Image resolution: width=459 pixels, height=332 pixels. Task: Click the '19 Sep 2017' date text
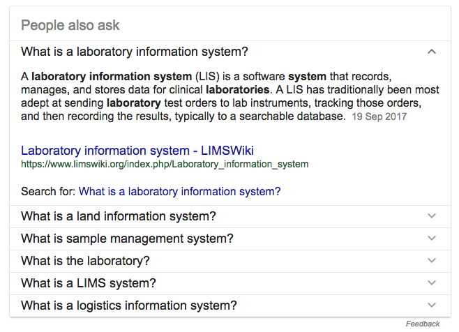[x=379, y=117]
